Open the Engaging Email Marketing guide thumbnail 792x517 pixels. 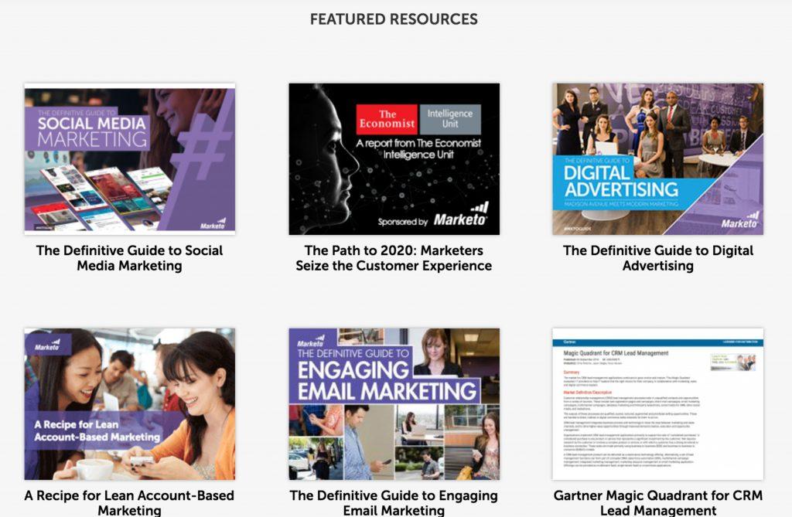(394, 404)
